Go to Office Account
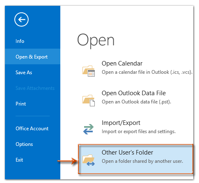199x183 pixels. point(32,129)
